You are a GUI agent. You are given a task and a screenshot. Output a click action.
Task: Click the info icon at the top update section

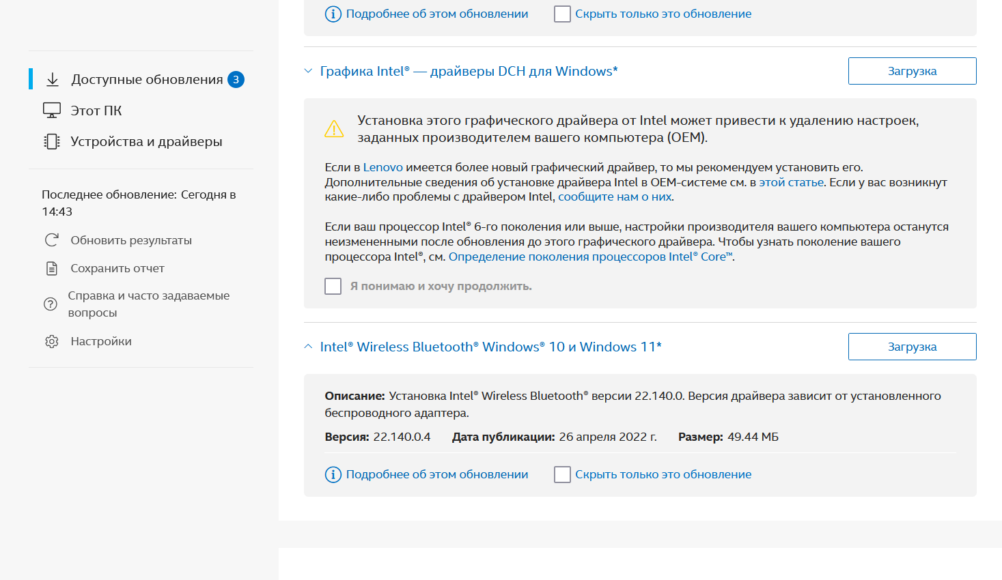point(333,14)
